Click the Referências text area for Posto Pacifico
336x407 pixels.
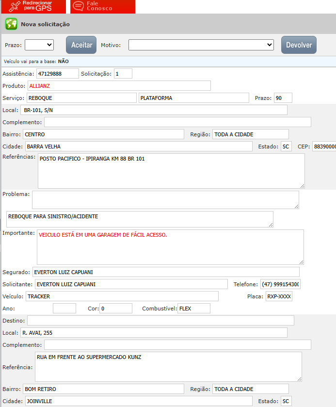click(x=171, y=171)
